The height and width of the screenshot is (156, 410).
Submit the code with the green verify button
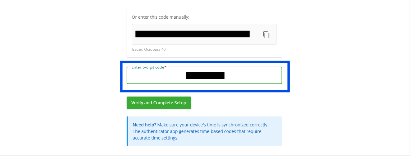click(x=159, y=103)
